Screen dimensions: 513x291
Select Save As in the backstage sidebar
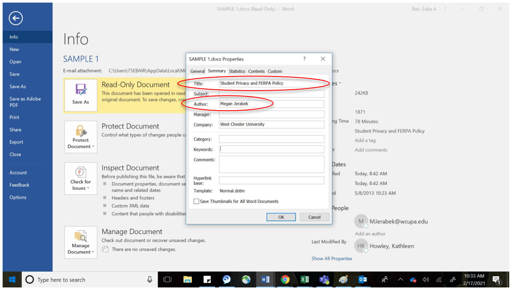(x=28, y=87)
